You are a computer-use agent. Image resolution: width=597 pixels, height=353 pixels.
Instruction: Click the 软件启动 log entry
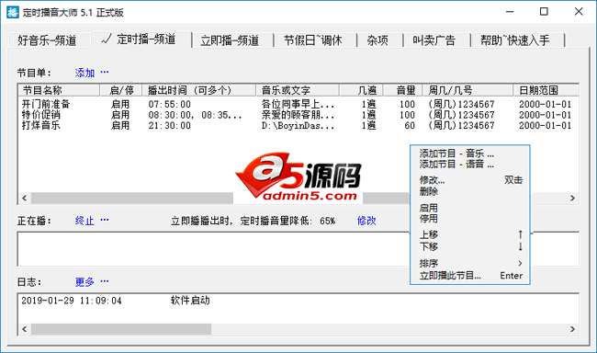(190, 301)
